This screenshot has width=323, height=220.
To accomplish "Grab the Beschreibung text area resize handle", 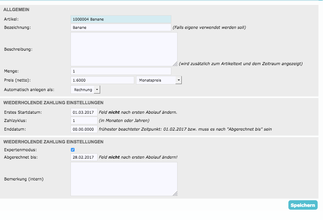I will coord(175,64).
